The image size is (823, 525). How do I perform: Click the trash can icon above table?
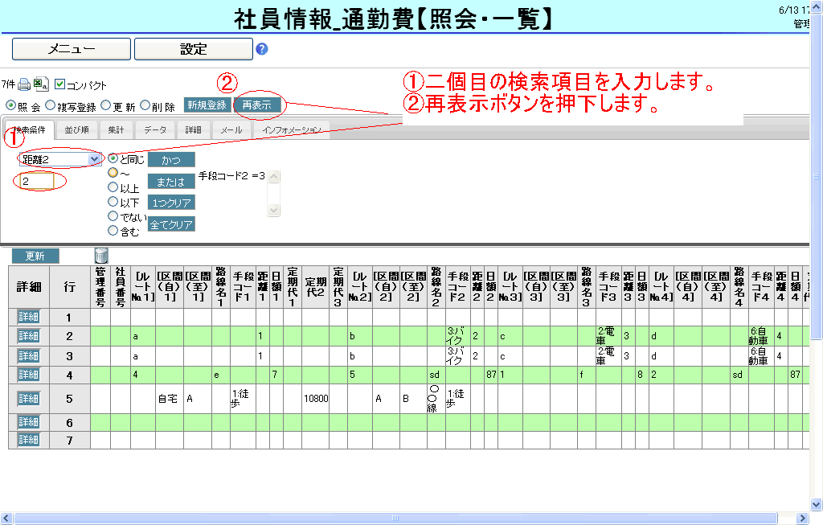click(100, 255)
